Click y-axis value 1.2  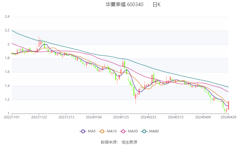7,100
